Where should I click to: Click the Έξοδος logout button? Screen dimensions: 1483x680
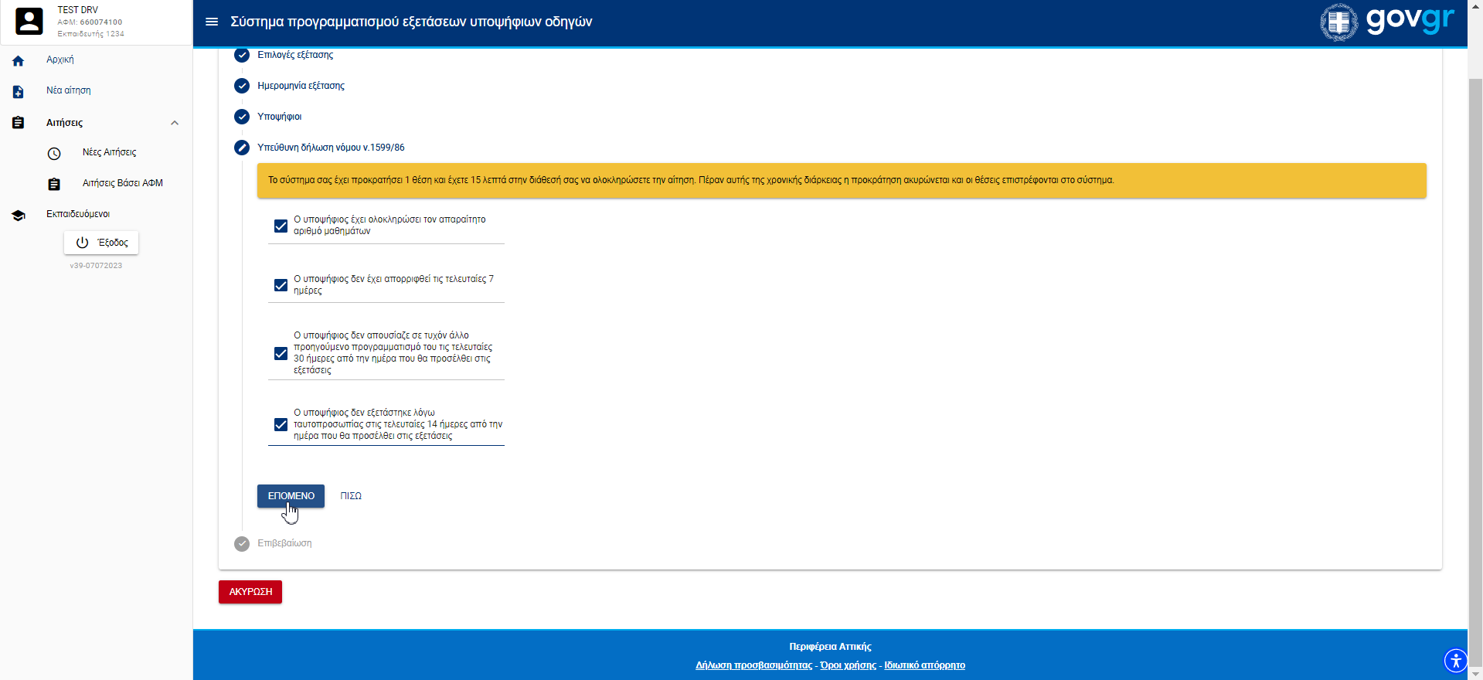coord(101,243)
